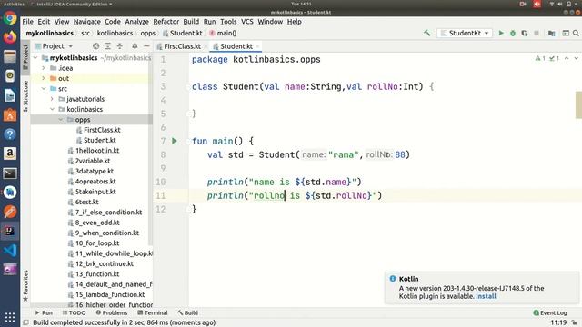Open the Navigate menu
The image size is (582, 327).
87,22
